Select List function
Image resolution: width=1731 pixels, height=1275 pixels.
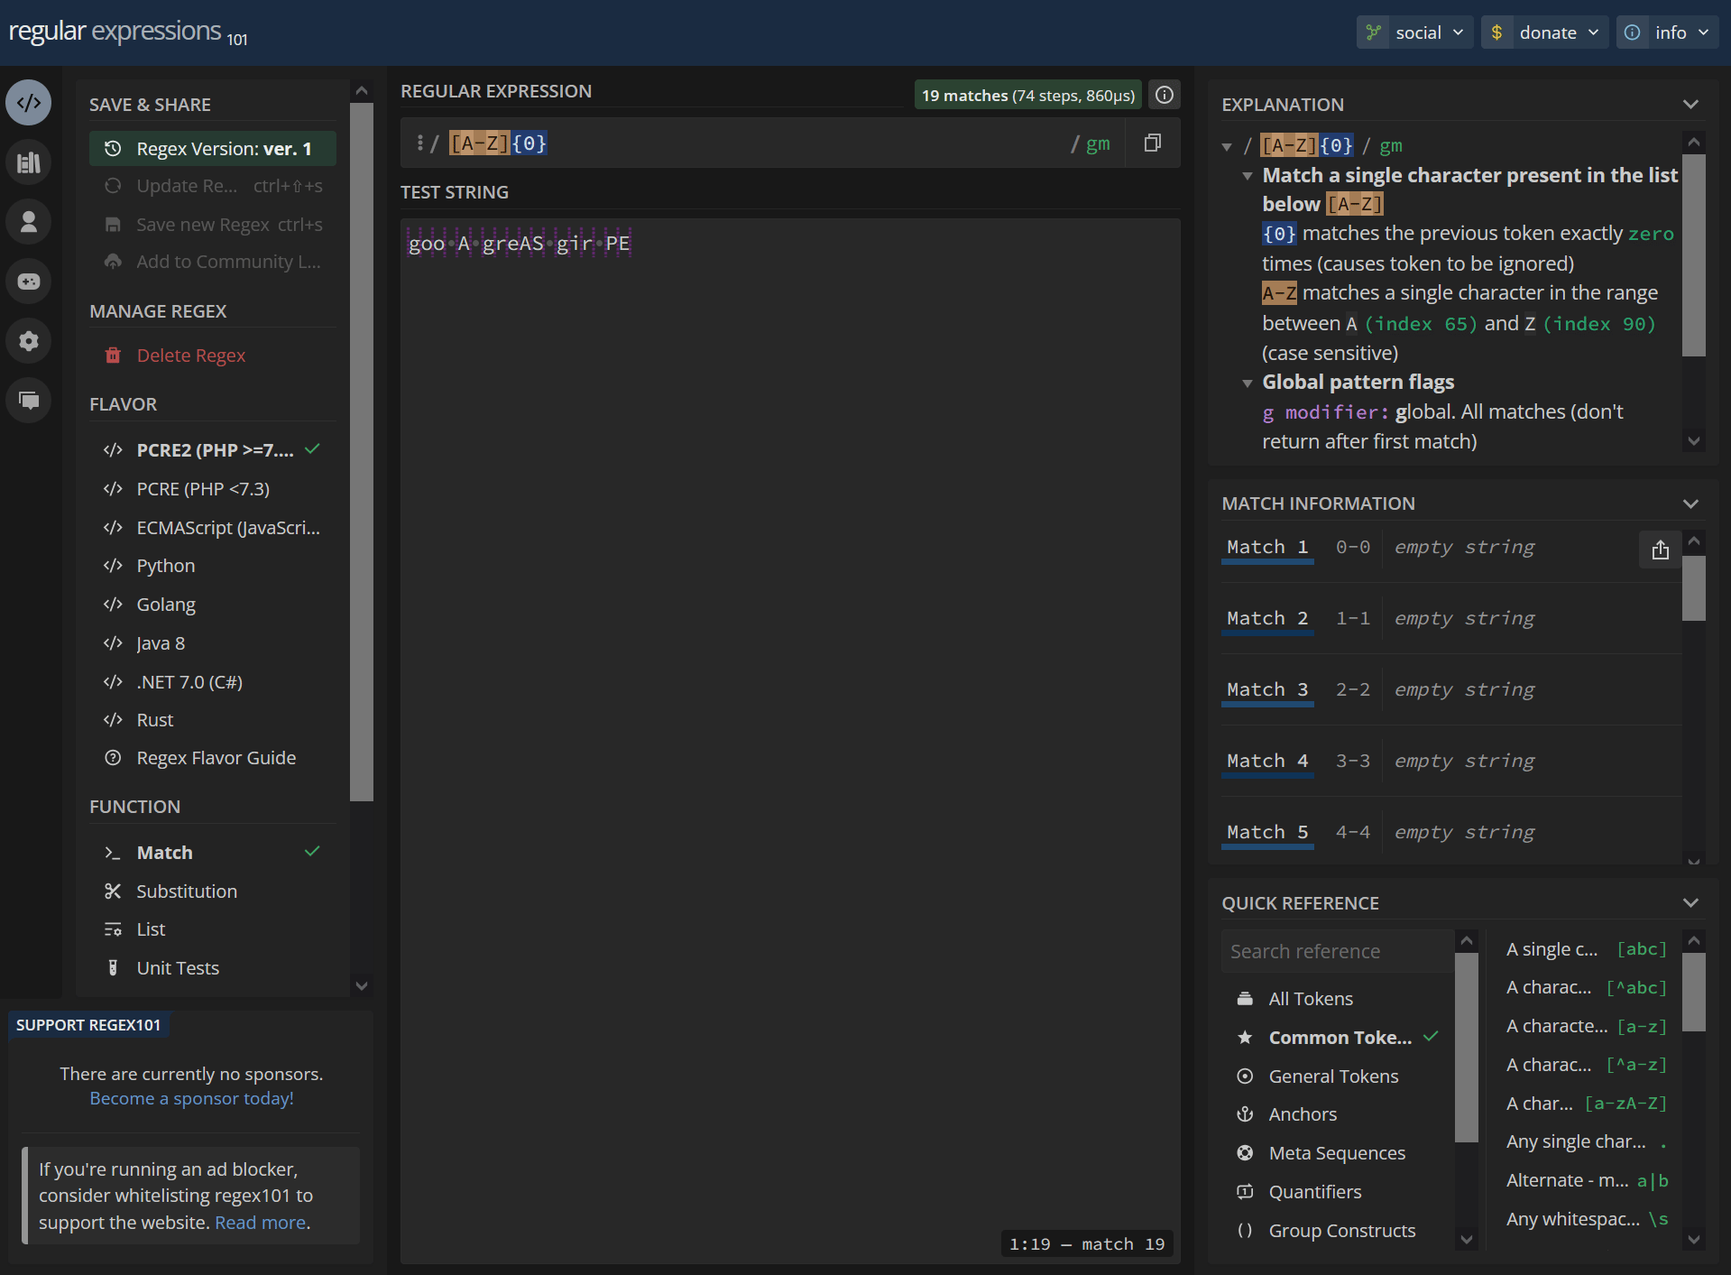click(x=212, y=929)
